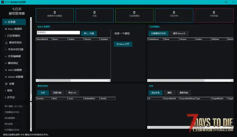Click the Nexus table scrollbar left arrow
This screenshot has height=137, width=237.
point(37,81)
